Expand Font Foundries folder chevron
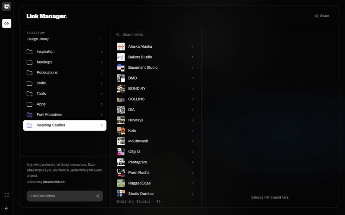 point(102,115)
